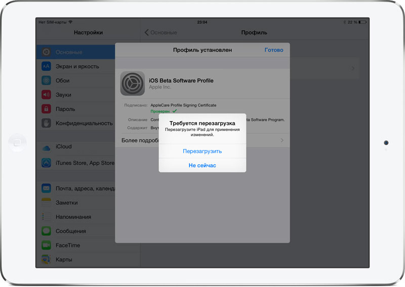Open Карты in the settings list
This screenshot has height=287, width=405.
[64, 259]
